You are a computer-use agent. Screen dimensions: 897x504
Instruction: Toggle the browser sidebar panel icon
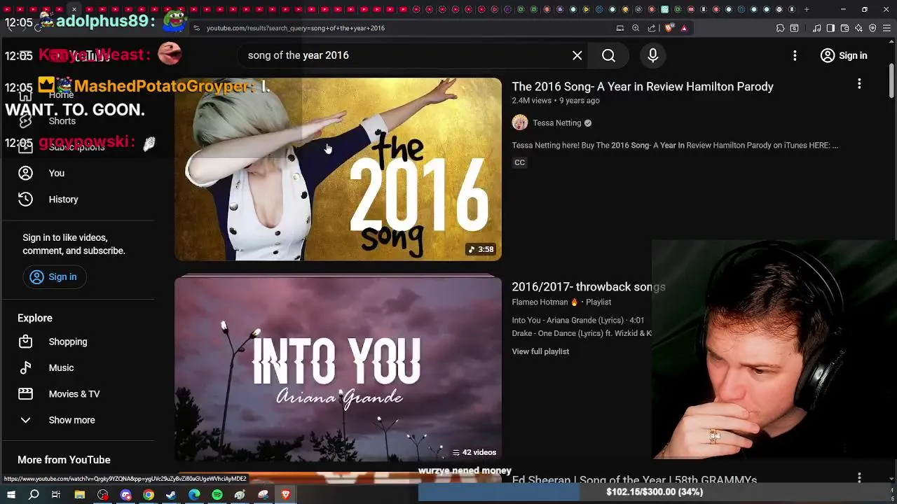click(830, 28)
